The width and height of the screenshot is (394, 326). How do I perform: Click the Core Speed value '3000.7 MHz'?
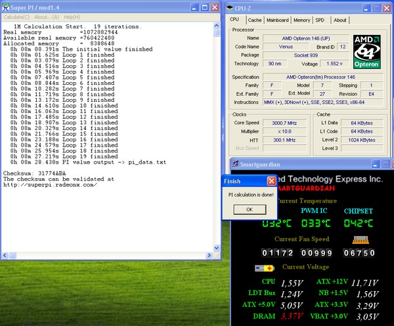coord(284,123)
